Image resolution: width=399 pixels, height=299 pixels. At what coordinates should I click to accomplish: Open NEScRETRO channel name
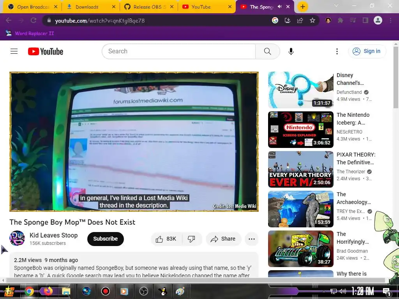point(350,132)
